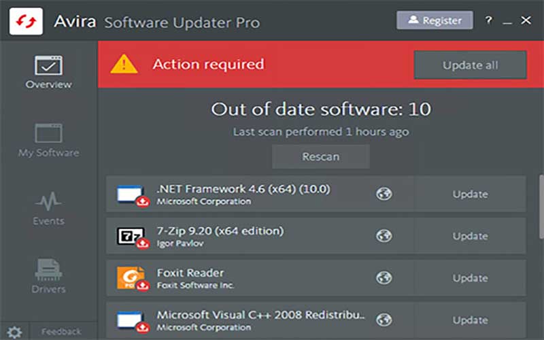This screenshot has height=340, width=544.
Task: Update the .NET Framework 4.6 entry
Action: [x=470, y=194]
